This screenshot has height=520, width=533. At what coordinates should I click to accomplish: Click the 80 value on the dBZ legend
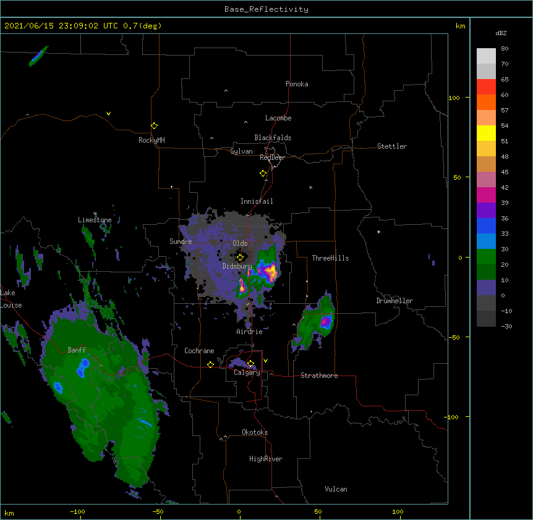click(505, 49)
